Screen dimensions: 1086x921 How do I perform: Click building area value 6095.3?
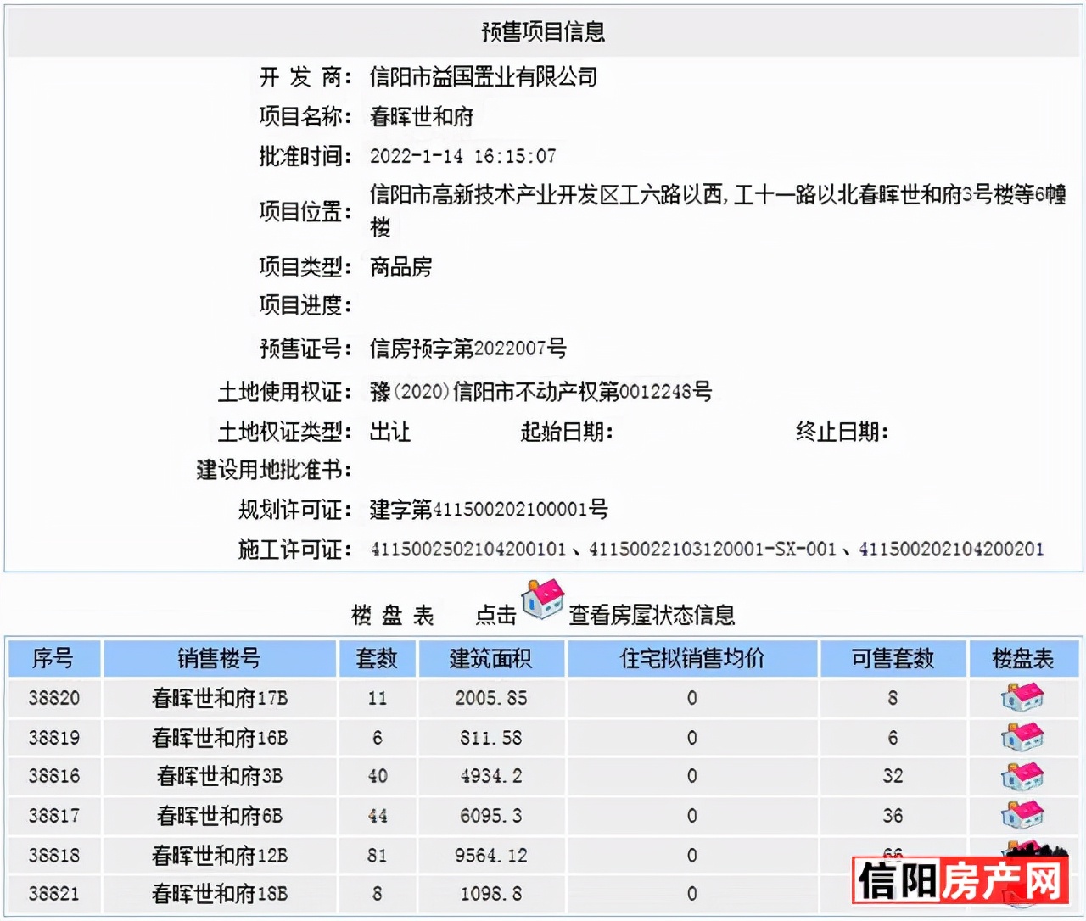coord(490,816)
